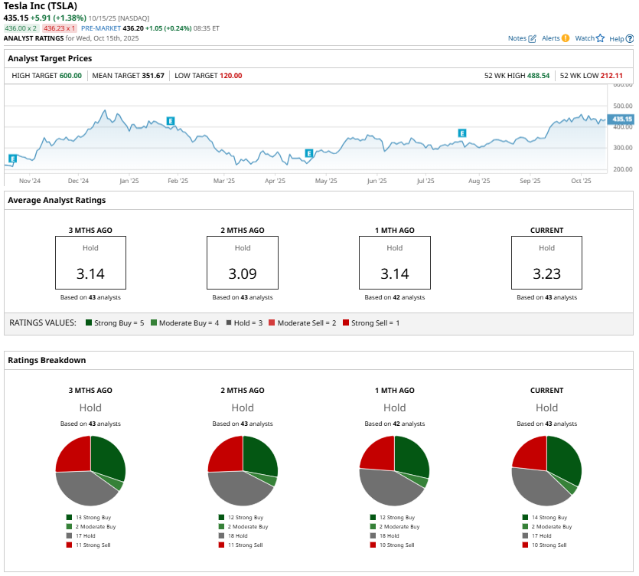Open Help question mark icon
639x576 pixels.
629,38
